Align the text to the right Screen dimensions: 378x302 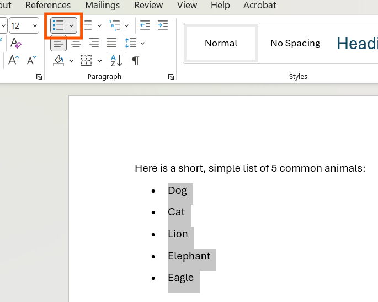click(x=94, y=44)
